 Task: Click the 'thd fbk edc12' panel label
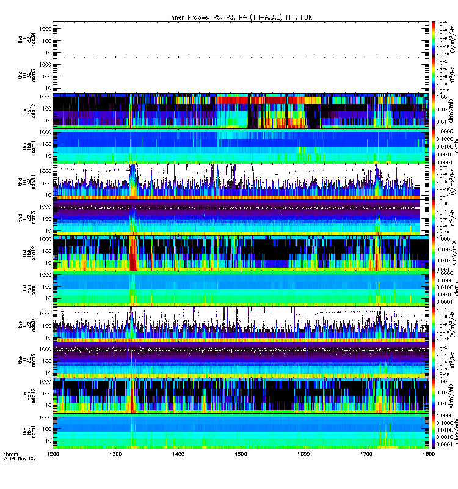(x=29, y=253)
